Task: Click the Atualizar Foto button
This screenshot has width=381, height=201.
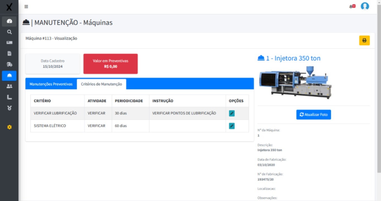Action: 314,115
